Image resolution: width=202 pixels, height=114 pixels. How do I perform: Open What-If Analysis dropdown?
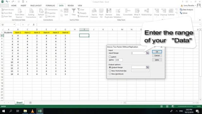(137, 13)
